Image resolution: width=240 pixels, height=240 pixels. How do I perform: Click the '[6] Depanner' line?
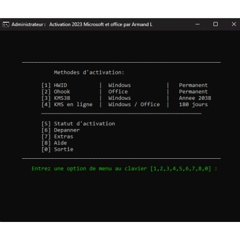(61, 130)
